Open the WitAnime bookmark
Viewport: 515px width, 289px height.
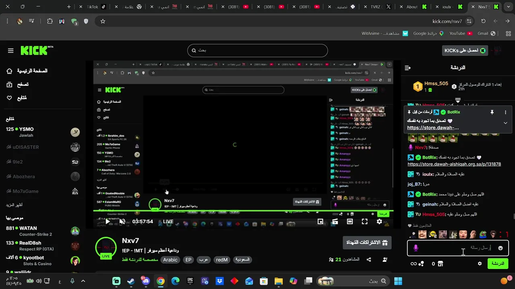(x=385, y=33)
